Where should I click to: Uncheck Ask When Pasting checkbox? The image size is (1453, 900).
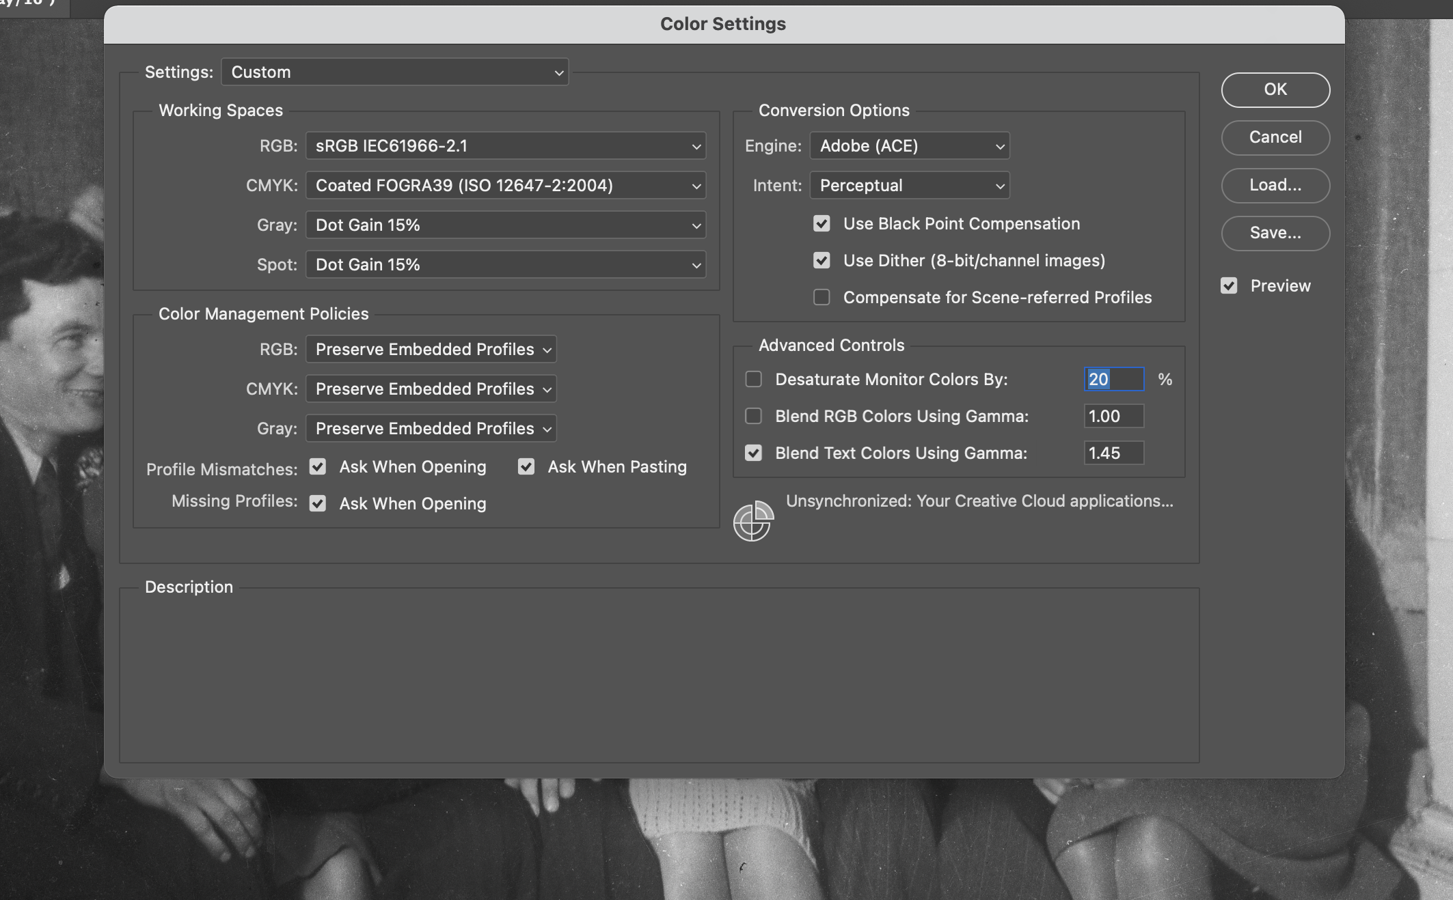click(526, 467)
